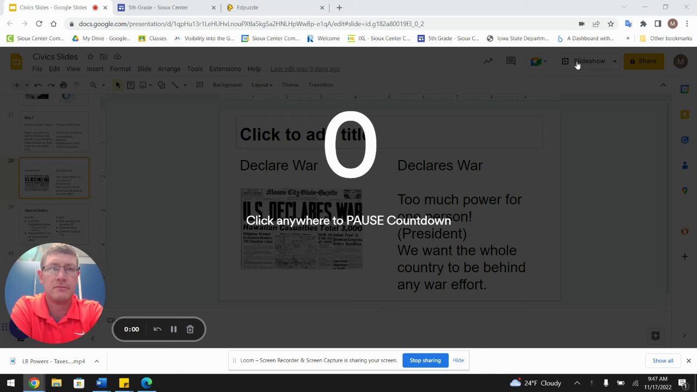The width and height of the screenshot is (697, 392).
Task: Click the U.S. Declares War newspaper image
Action: 301,229
